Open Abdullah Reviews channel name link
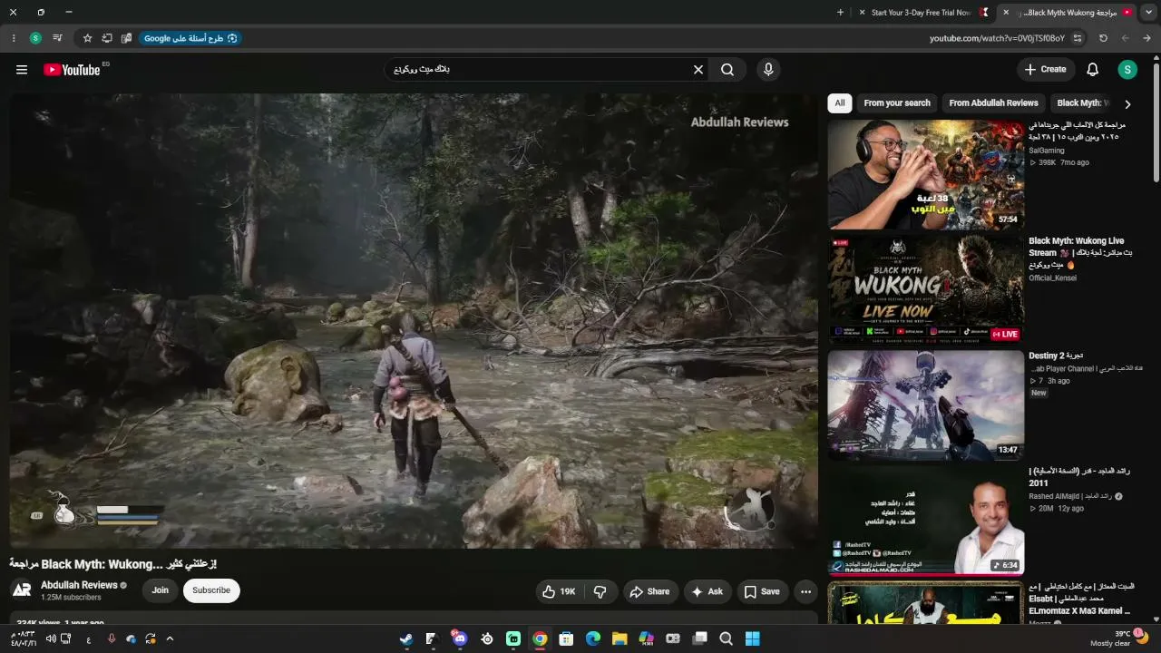1161x653 pixels. (79, 585)
